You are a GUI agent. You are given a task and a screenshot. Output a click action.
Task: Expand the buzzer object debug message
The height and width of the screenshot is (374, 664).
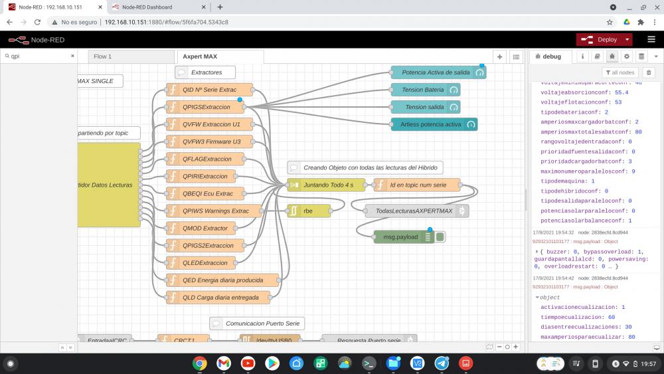point(537,252)
